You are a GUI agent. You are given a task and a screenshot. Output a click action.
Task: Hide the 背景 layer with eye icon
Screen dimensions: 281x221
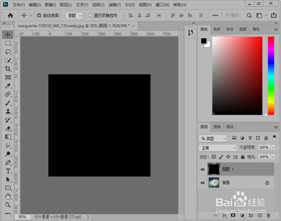click(202, 183)
